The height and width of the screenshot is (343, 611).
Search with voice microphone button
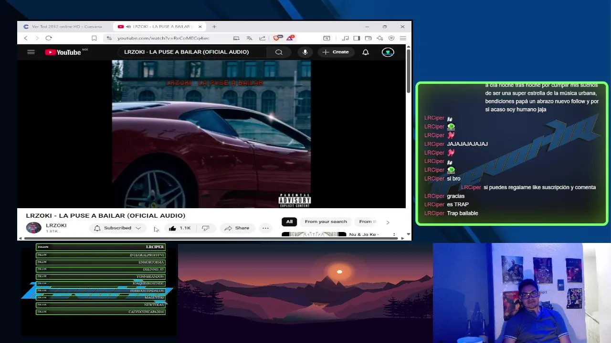(x=305, y=52)
